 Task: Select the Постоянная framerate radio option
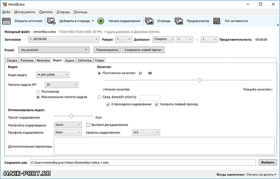38,92
